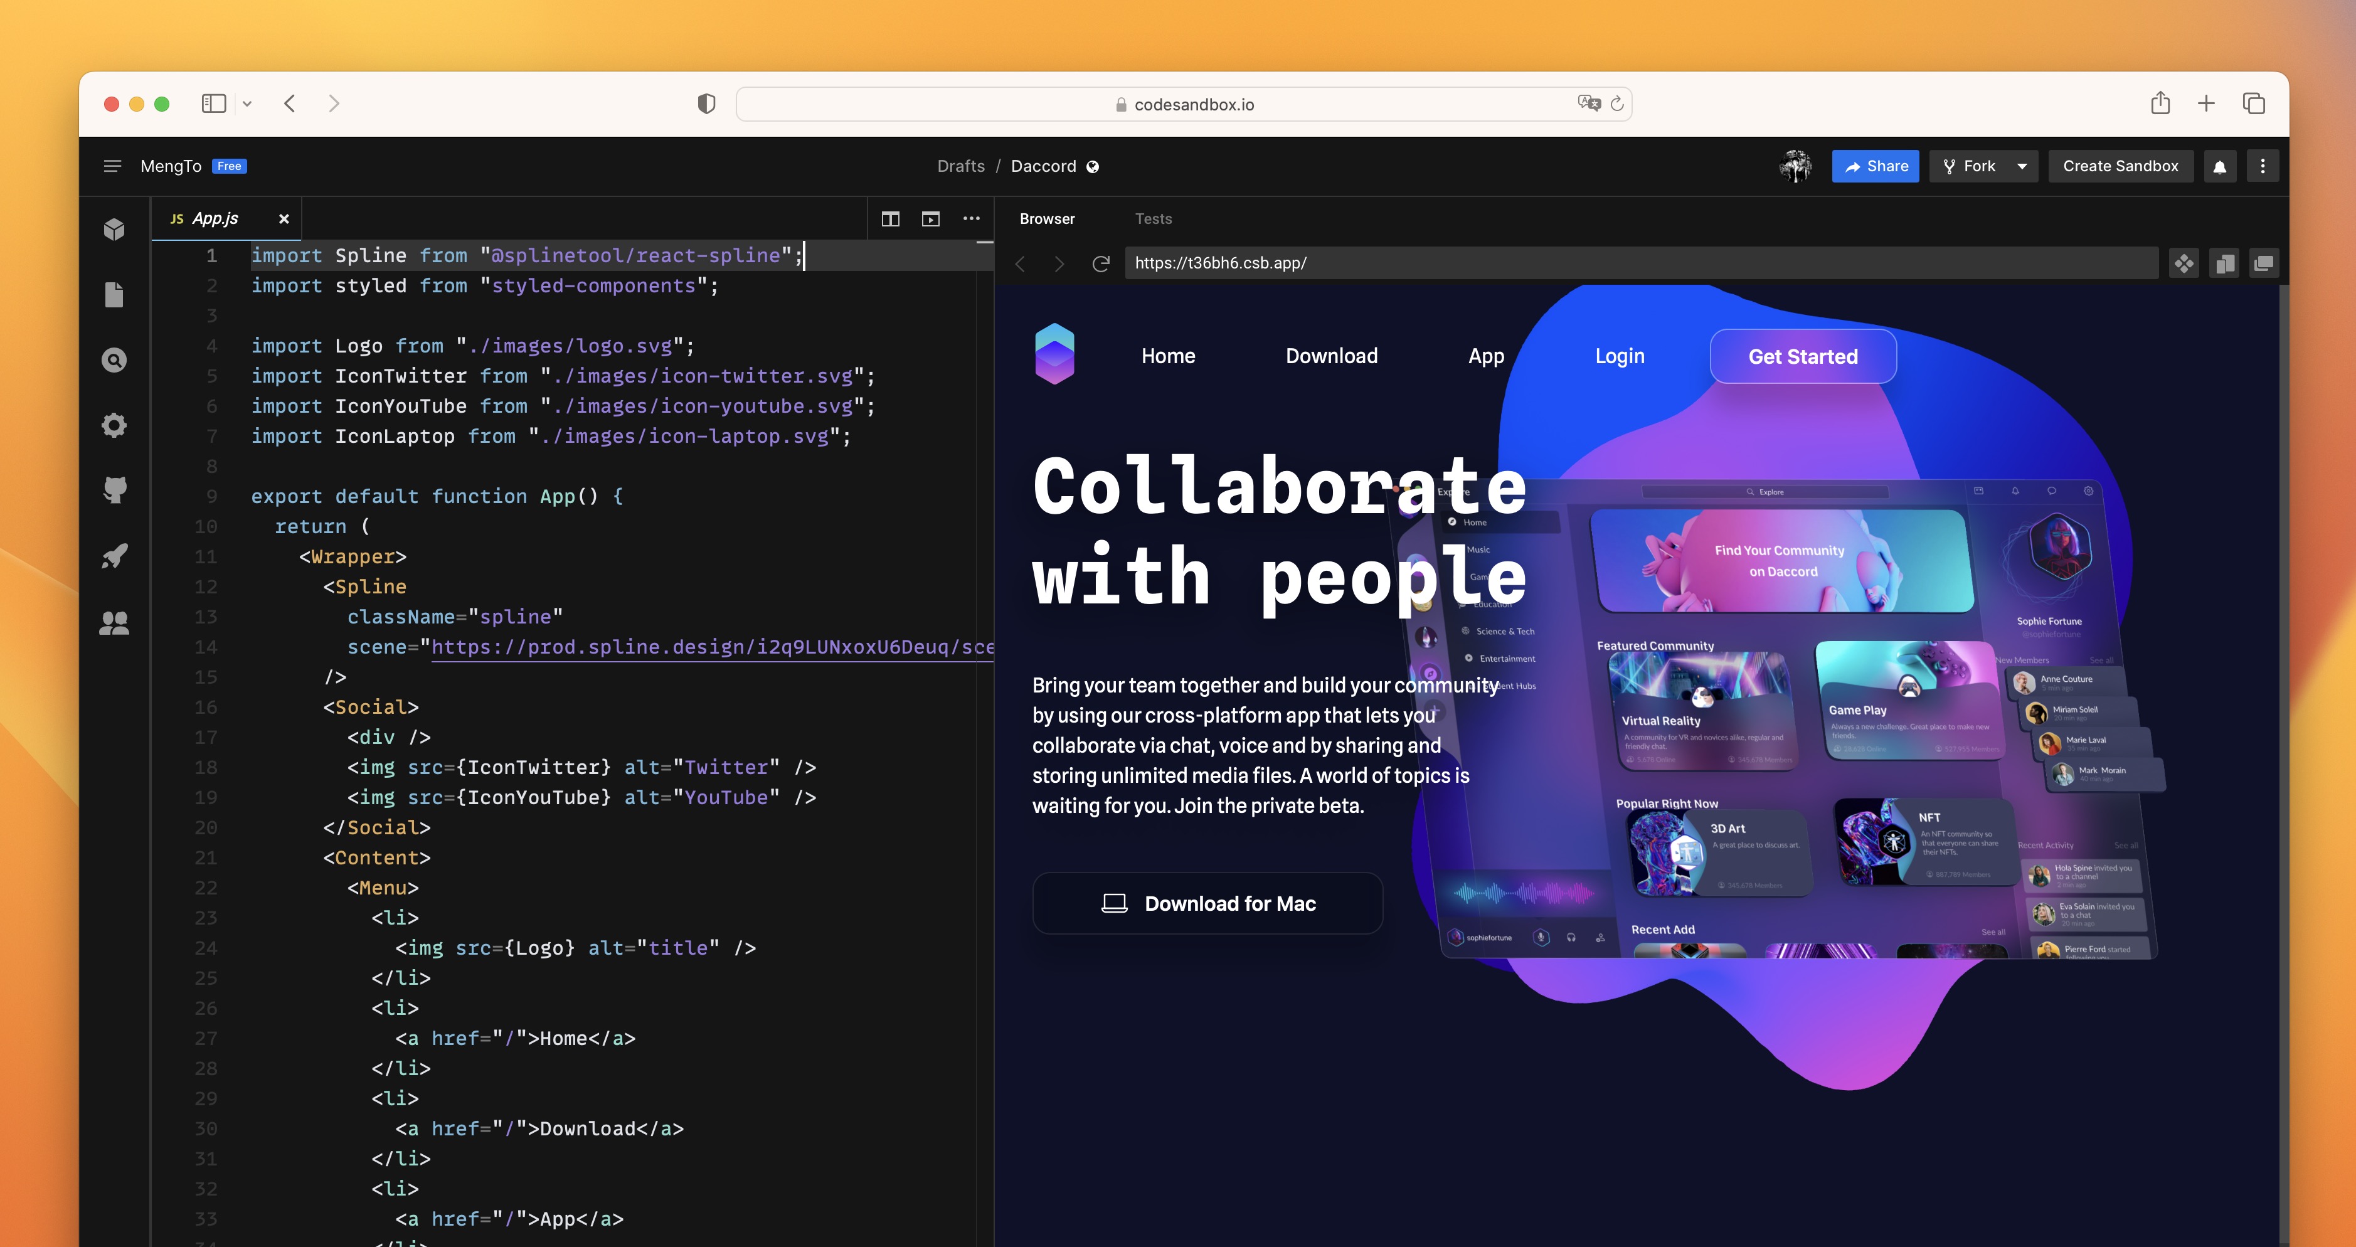Click the blue Share button
Viewport: 2356px width, 1247px height.
pyautogui.click(x=1875, y=166)
